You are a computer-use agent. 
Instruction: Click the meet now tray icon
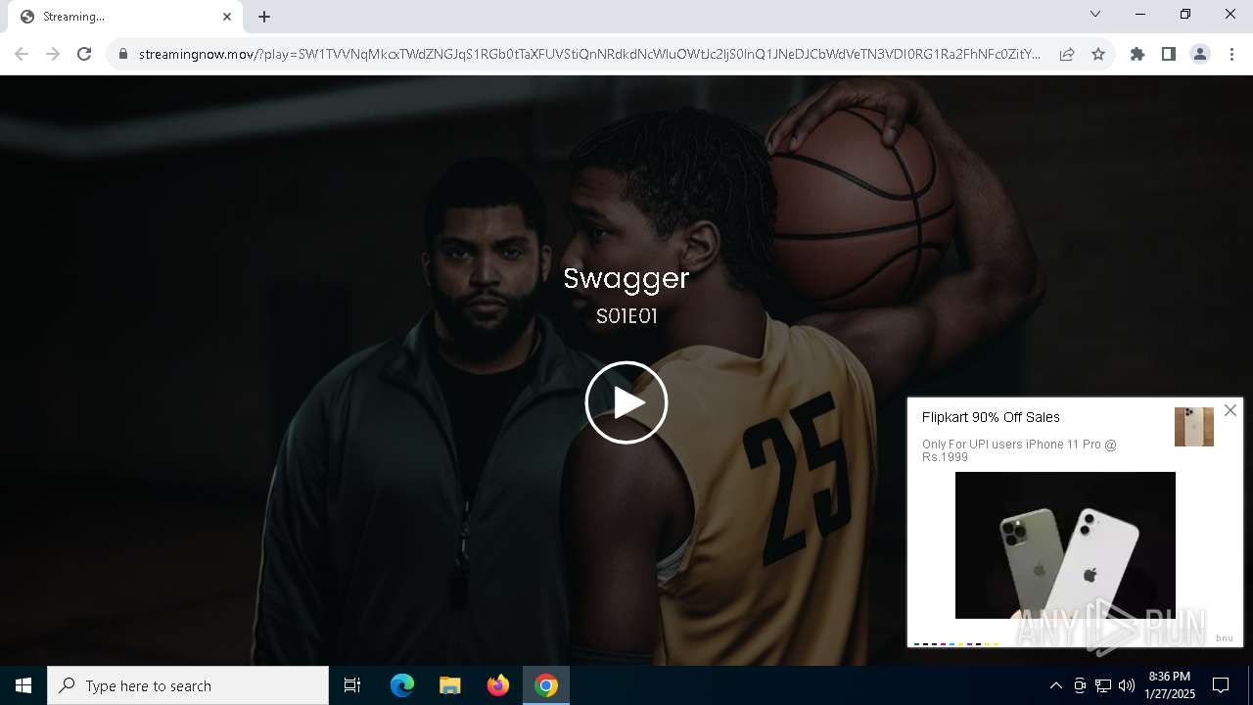pyautogui.click(x=1080, y=685)
